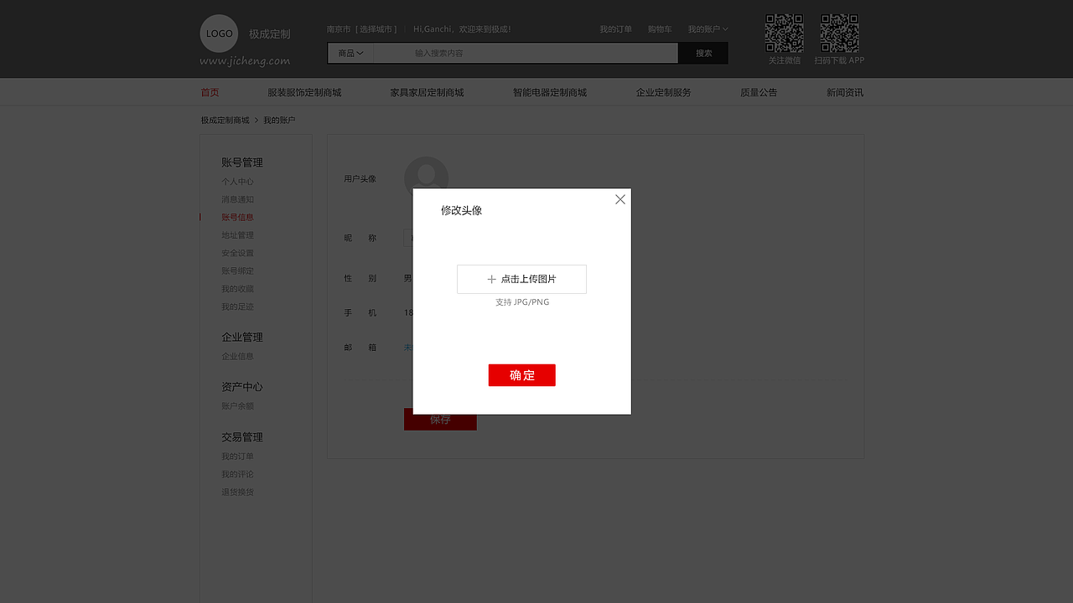Screen dimensions: 1073x603
Task: Open 企业信息 under 企业管理
Action: [x=237, y=355]
